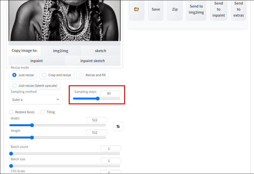Click the Zip button
The height and width of the screenshot is (174, 254).
pos(175,10)
